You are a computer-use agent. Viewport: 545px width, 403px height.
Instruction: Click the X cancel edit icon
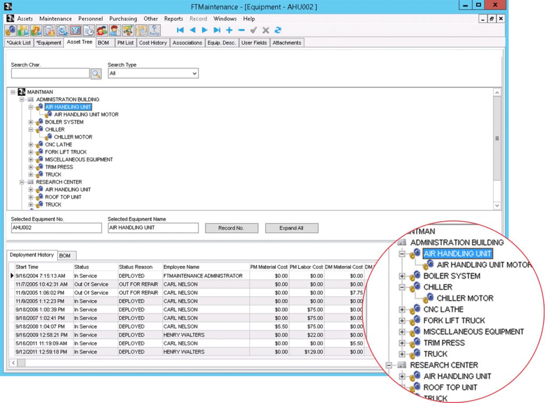(x=266, y=30)
